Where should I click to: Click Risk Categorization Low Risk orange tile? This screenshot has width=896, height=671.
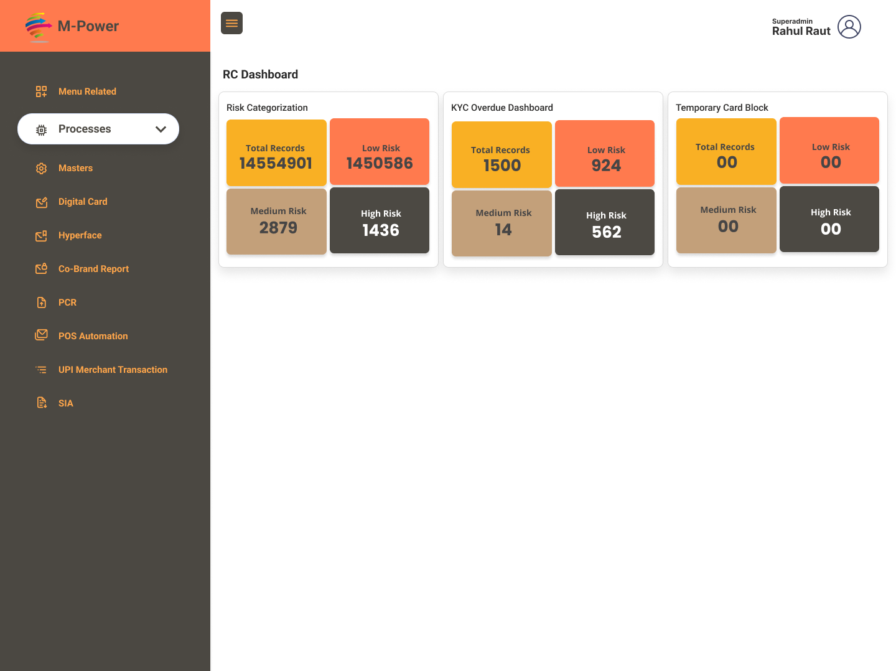380,152
